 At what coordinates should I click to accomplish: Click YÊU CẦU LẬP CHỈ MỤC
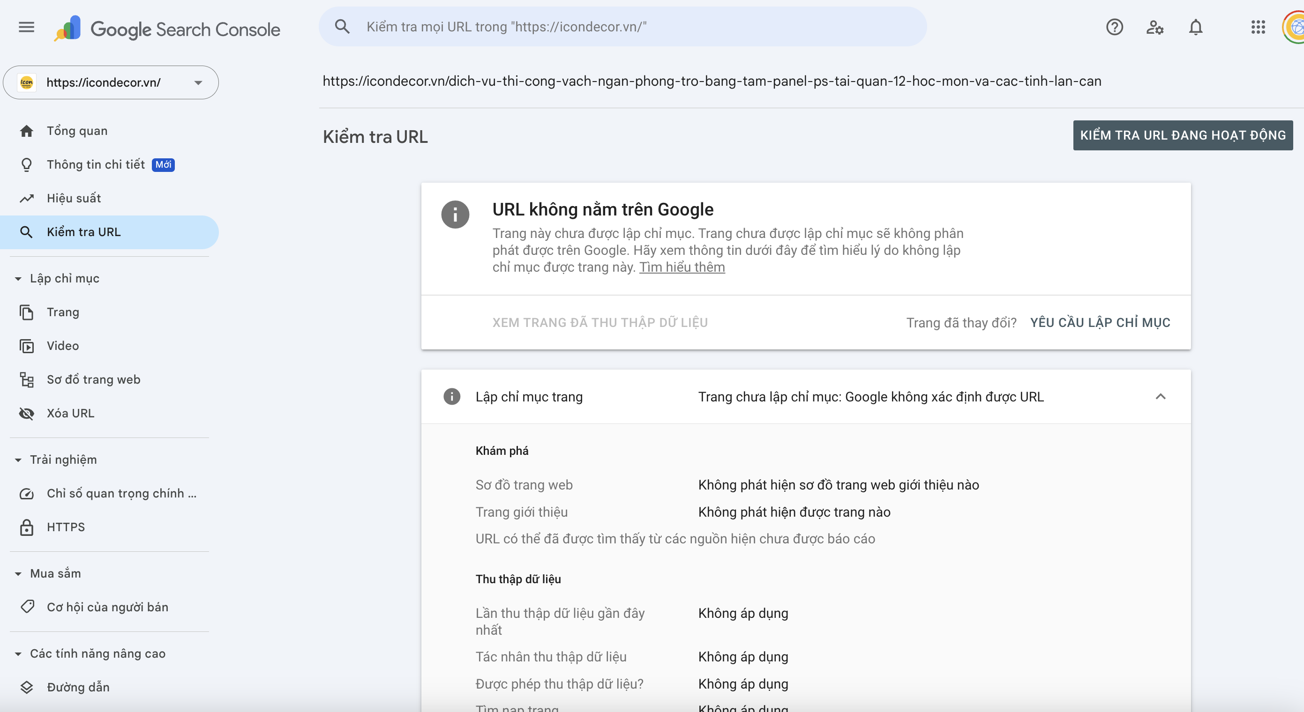[x=1100, y=323]
